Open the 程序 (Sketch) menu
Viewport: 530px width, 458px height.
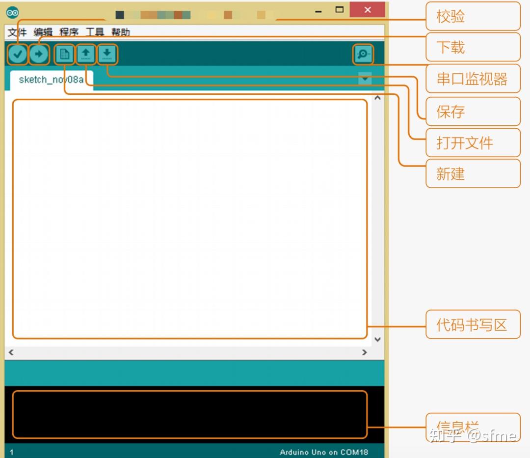(69, 32)
